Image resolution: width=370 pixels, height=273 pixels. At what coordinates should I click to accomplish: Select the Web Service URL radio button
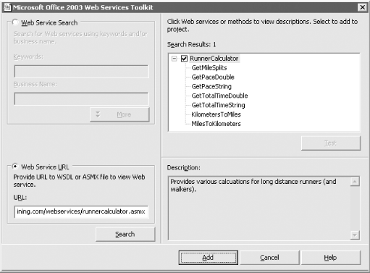click(x=15, y=167)
